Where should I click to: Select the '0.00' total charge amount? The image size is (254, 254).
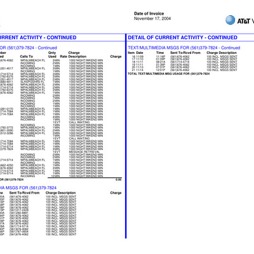point(119,180)
